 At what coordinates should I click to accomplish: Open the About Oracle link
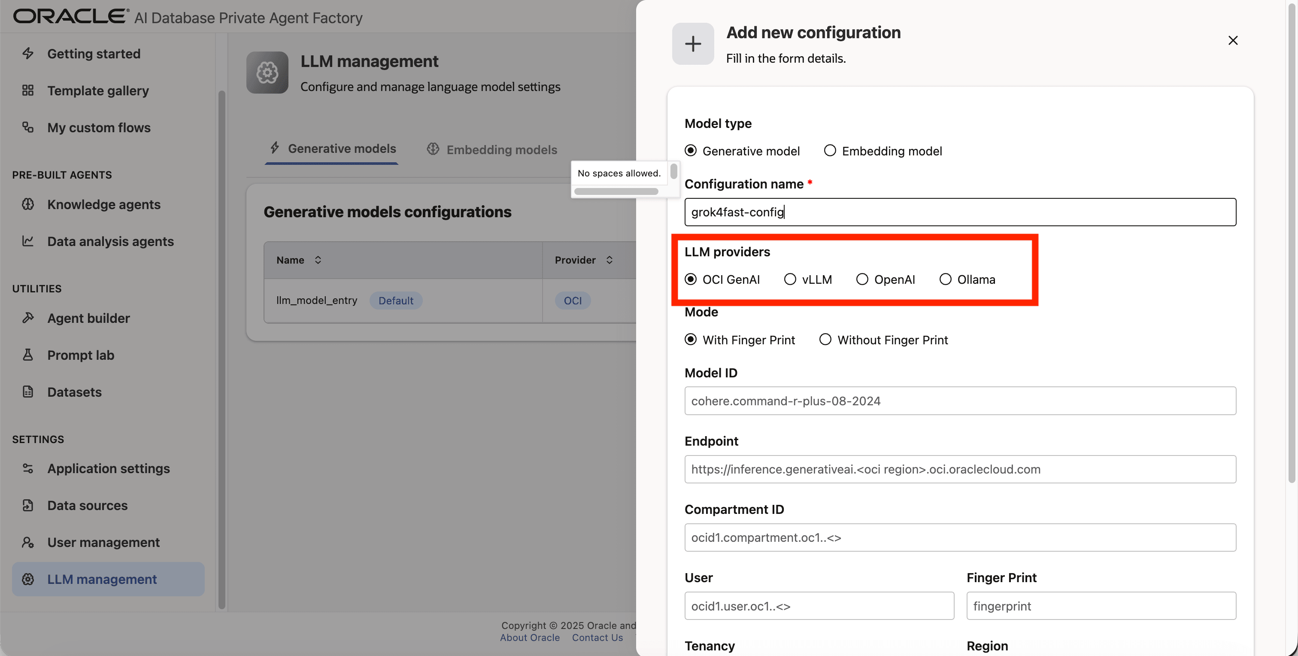[x=530, y=638]
